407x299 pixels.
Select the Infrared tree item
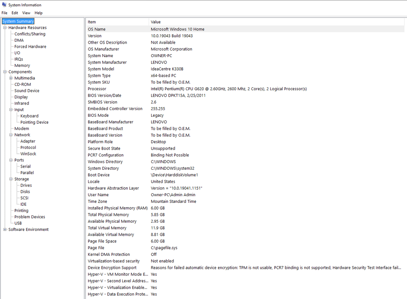(x=22, y=103)
